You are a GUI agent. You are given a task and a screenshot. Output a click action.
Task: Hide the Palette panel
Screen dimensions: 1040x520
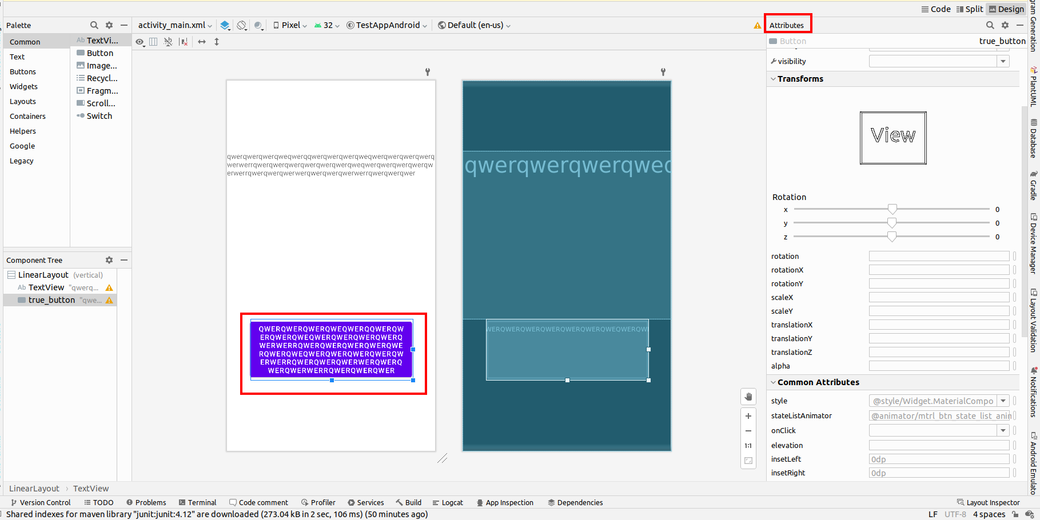pos(123,25)
